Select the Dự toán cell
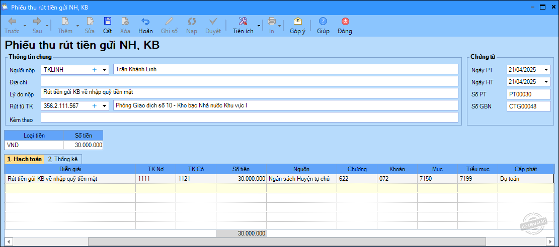This screenshot has height=247, width=559. pos(526,179)
